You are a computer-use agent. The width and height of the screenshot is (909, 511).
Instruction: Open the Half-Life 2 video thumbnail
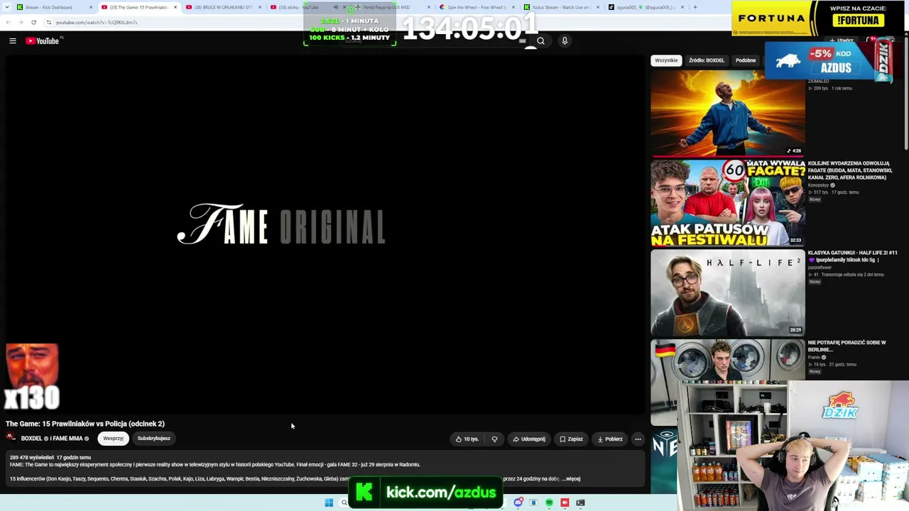pos(728,292)
